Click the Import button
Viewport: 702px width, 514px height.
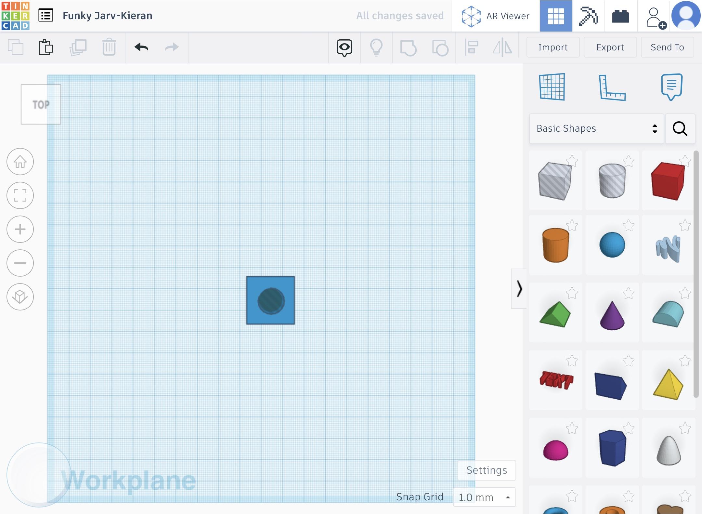click(x=553, y=47)
